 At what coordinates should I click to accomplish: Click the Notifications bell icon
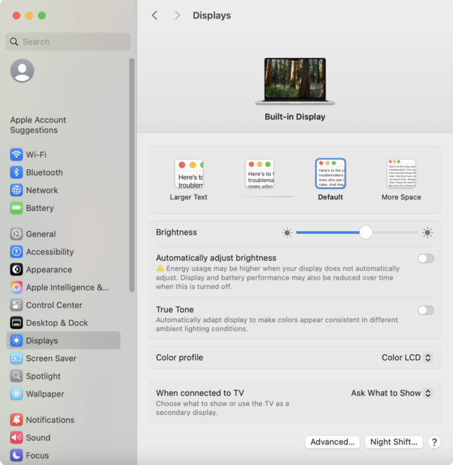click(16, 420)
